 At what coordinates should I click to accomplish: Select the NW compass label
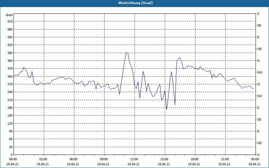coord(260,73)
